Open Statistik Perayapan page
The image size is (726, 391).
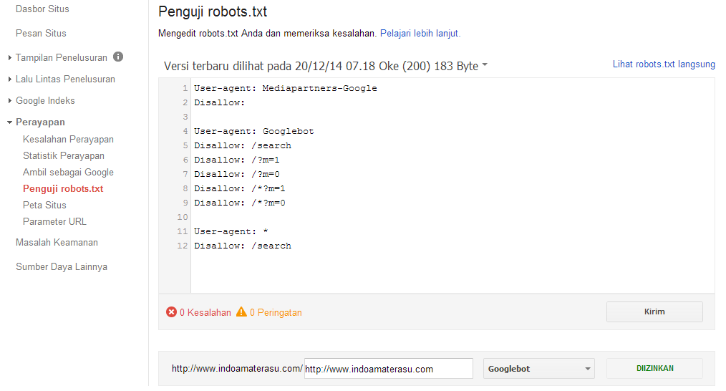(x=64, y=156)
